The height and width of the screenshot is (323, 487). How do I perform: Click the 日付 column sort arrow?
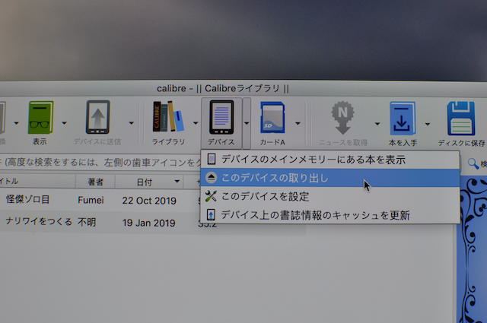[x=177, y=181]
